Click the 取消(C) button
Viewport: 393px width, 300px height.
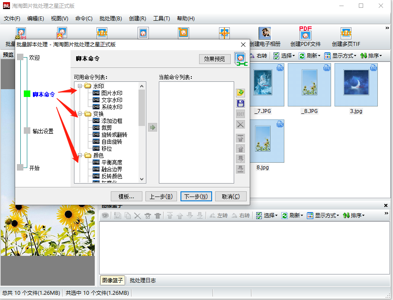pyautogui.click(x=231, y=197)
